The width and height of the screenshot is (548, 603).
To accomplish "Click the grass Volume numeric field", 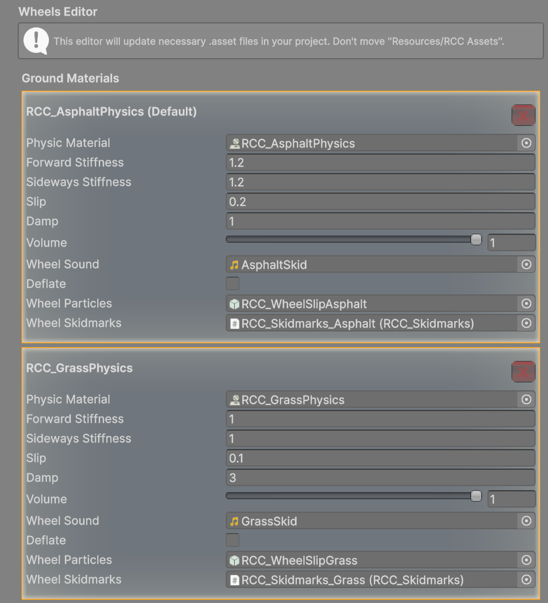I will coord(511,499).
